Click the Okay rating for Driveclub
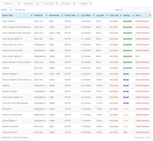 coord(125,109)
